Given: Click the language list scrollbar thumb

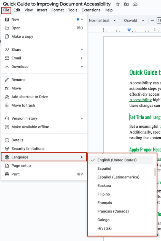Looking at the screenshot, I should (155, 172).
